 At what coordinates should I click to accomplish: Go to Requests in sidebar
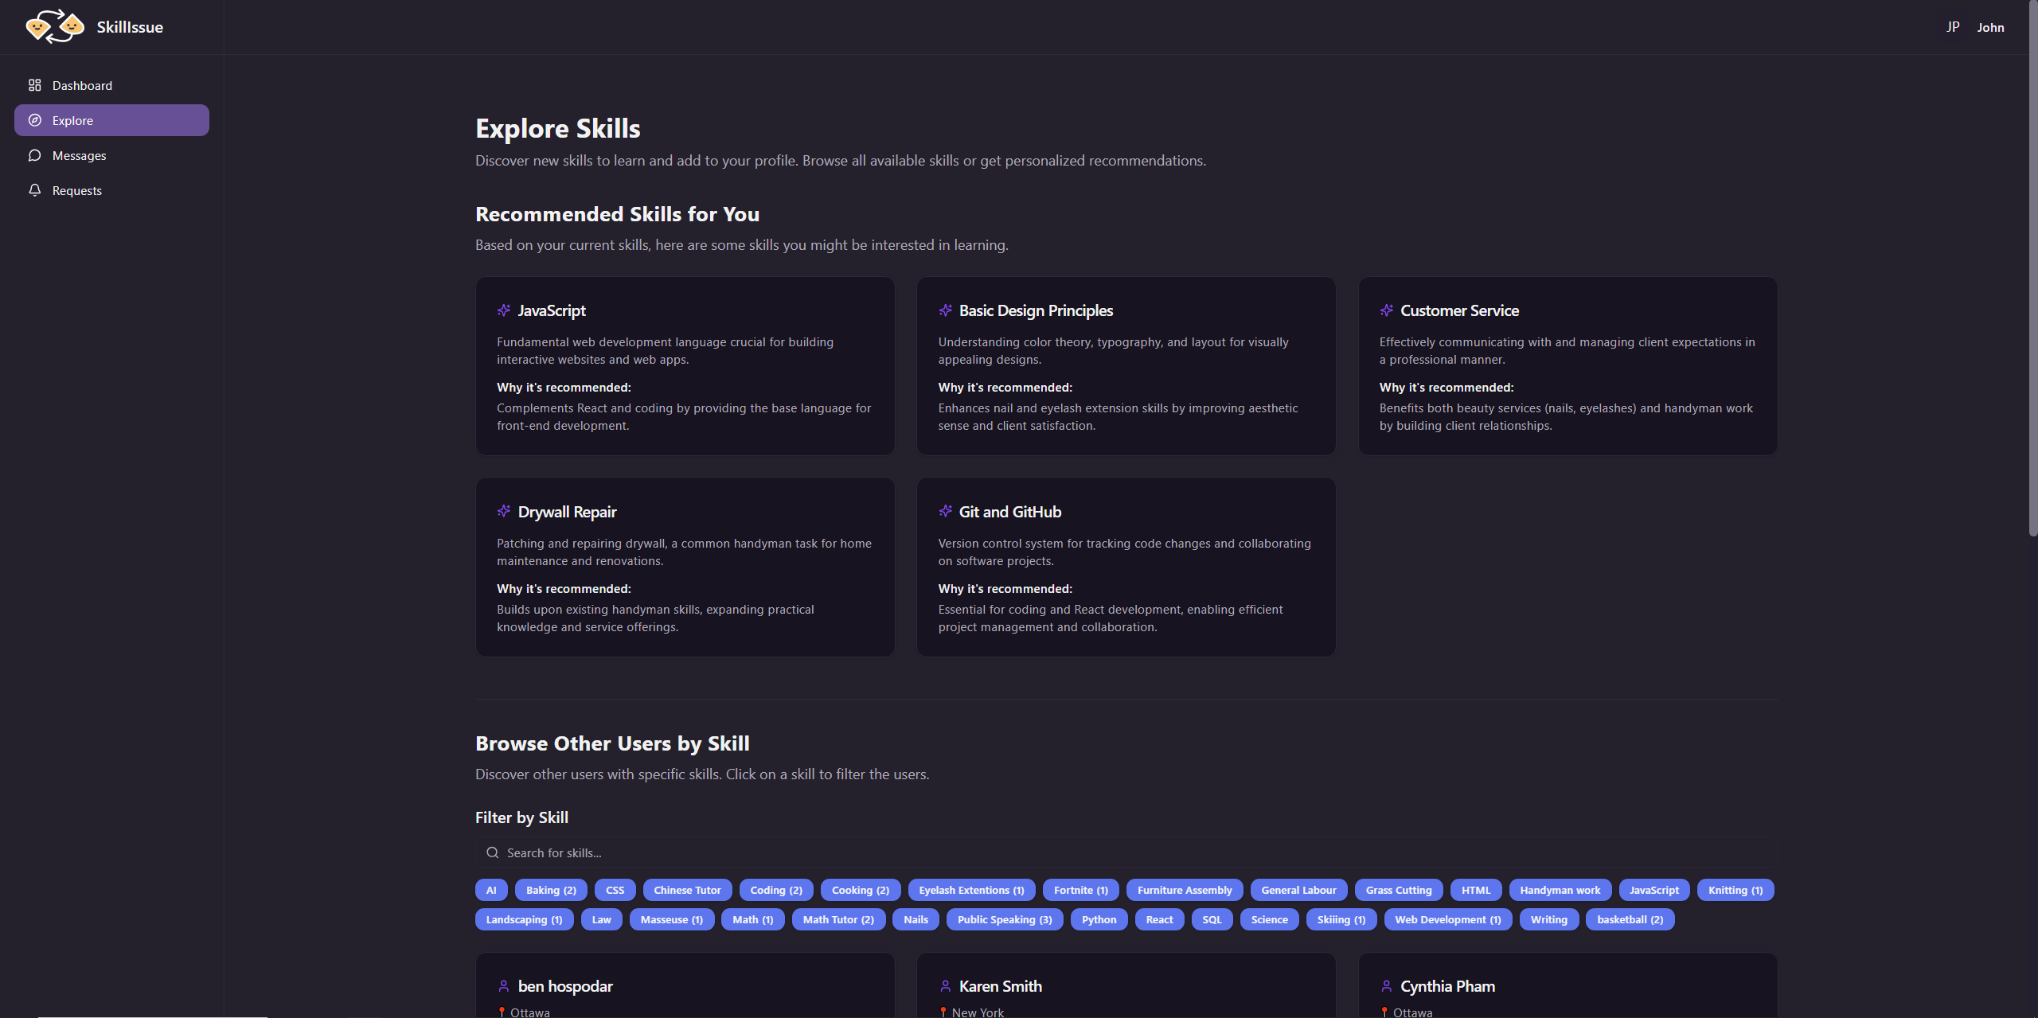click(x=77, y=190)
